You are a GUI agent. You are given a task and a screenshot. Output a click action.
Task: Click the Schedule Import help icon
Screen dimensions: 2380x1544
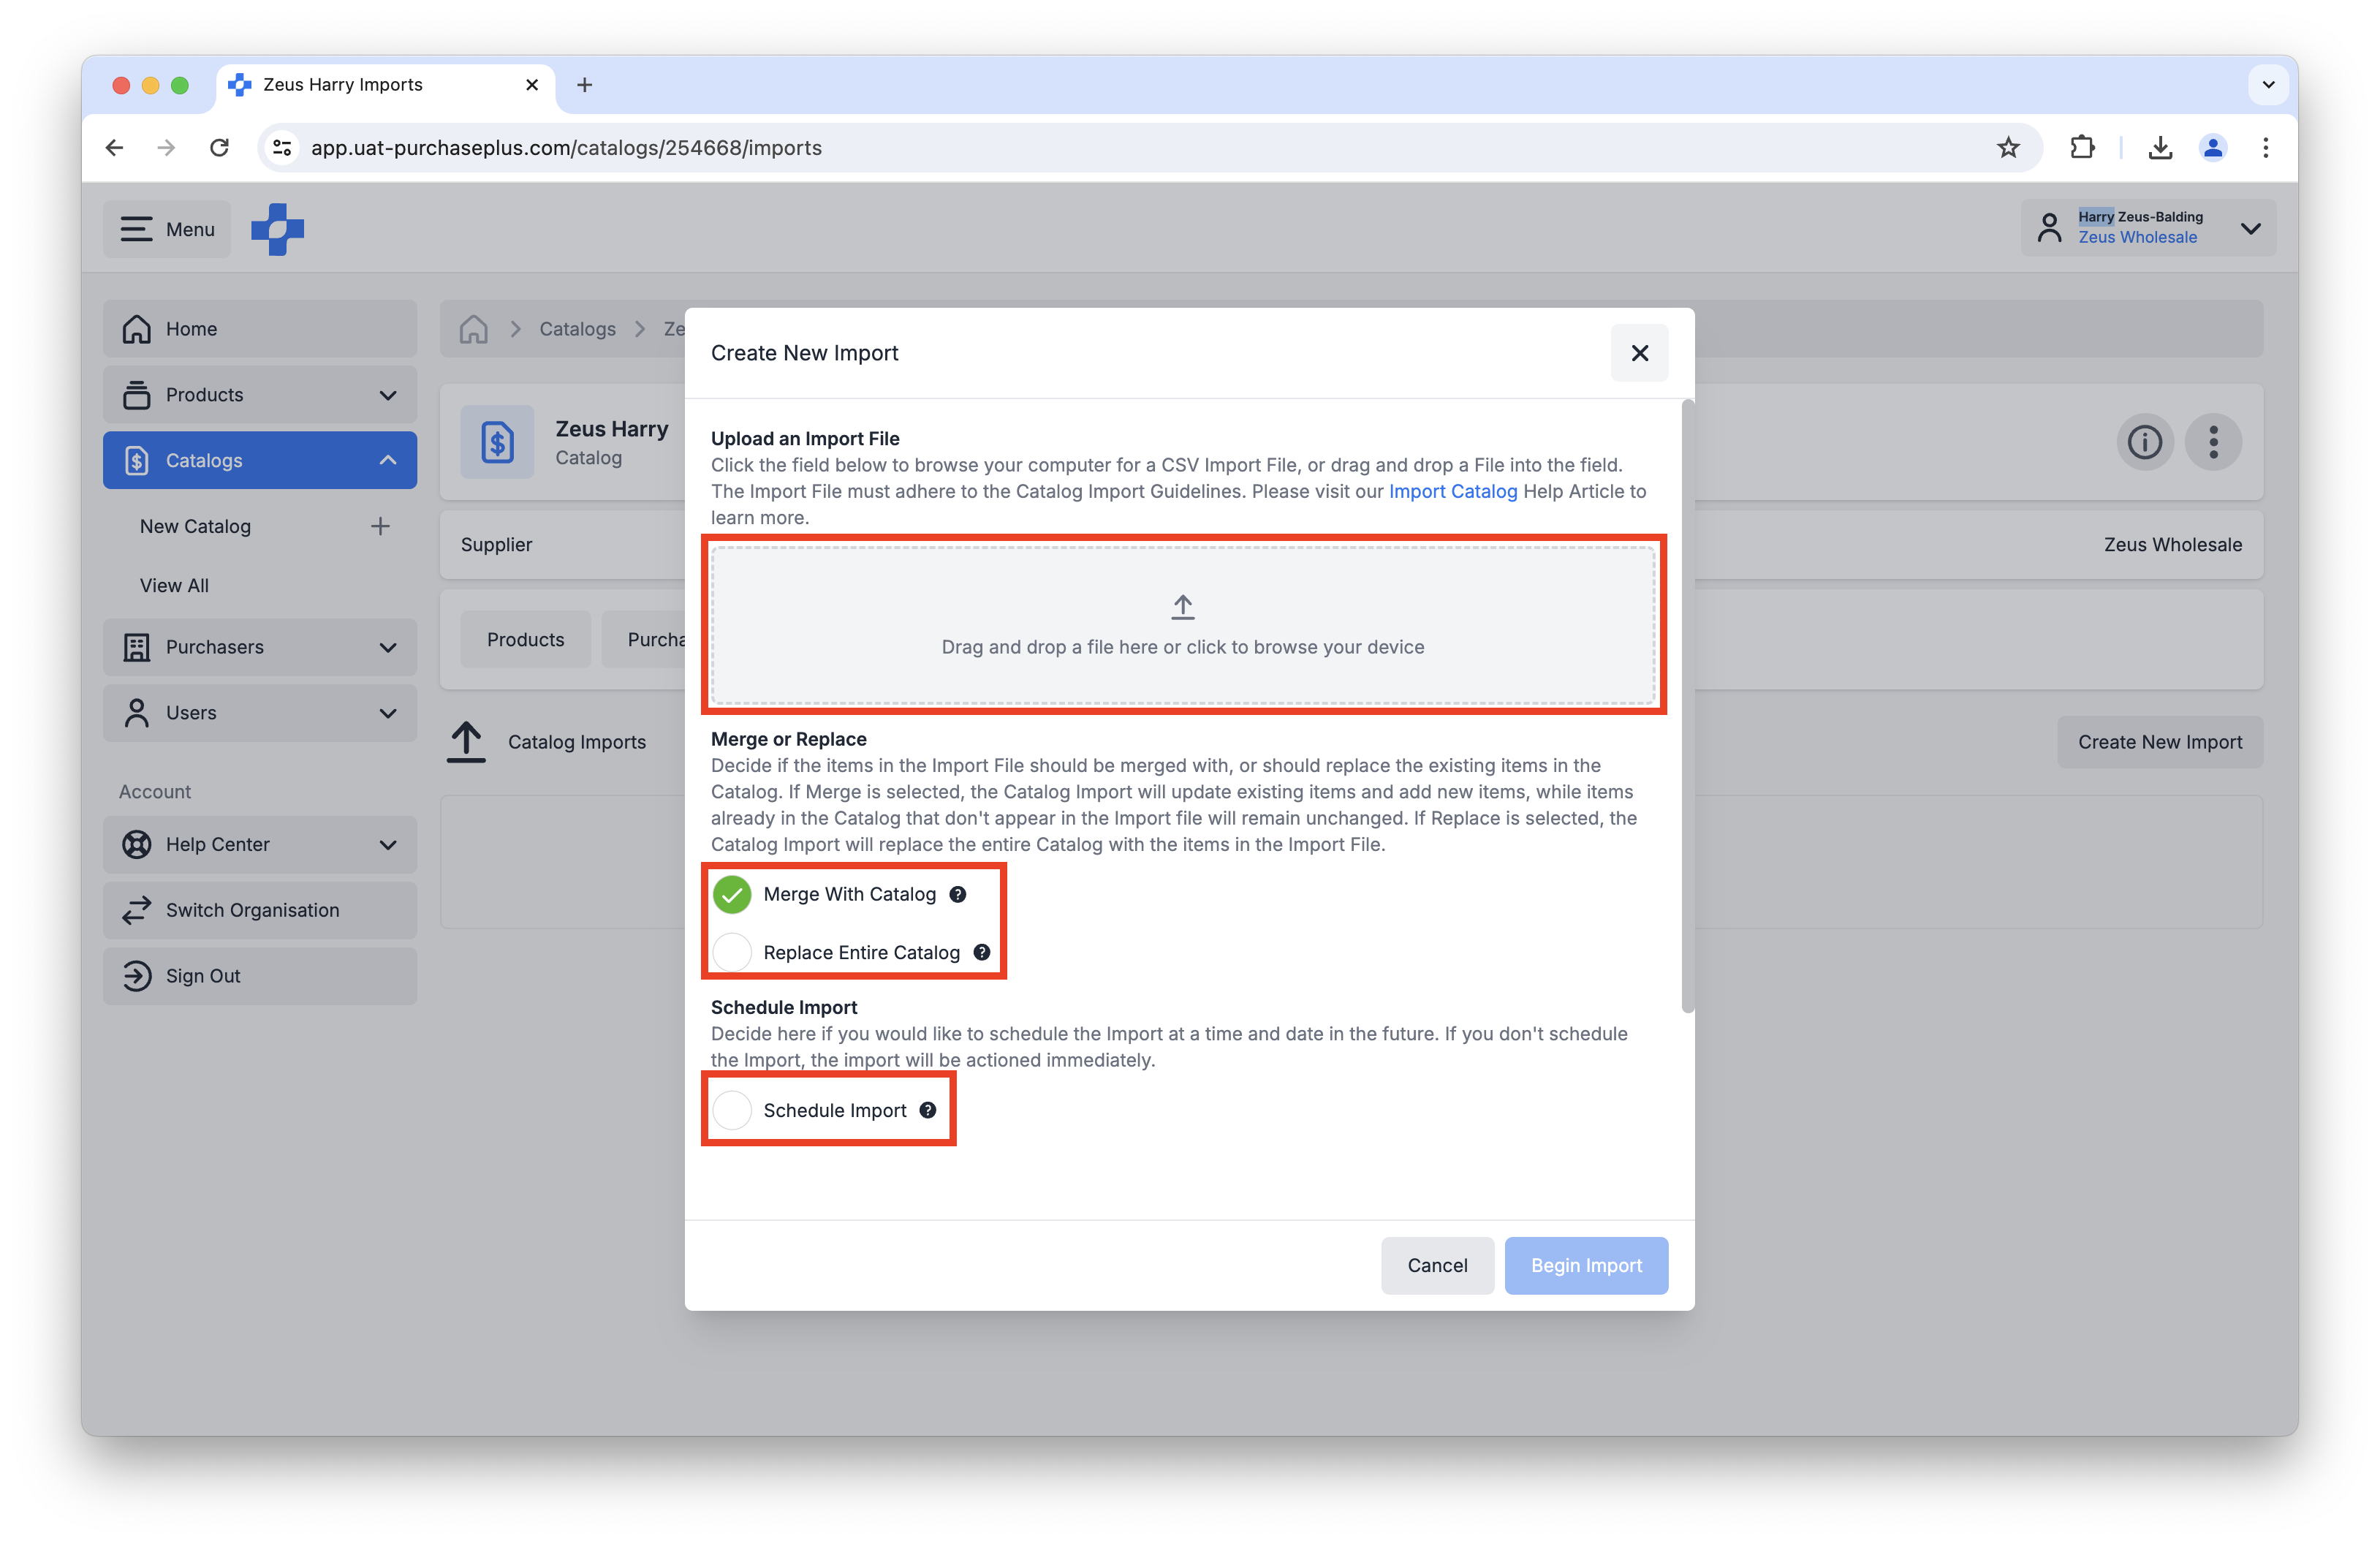(x=928, y=1110)
